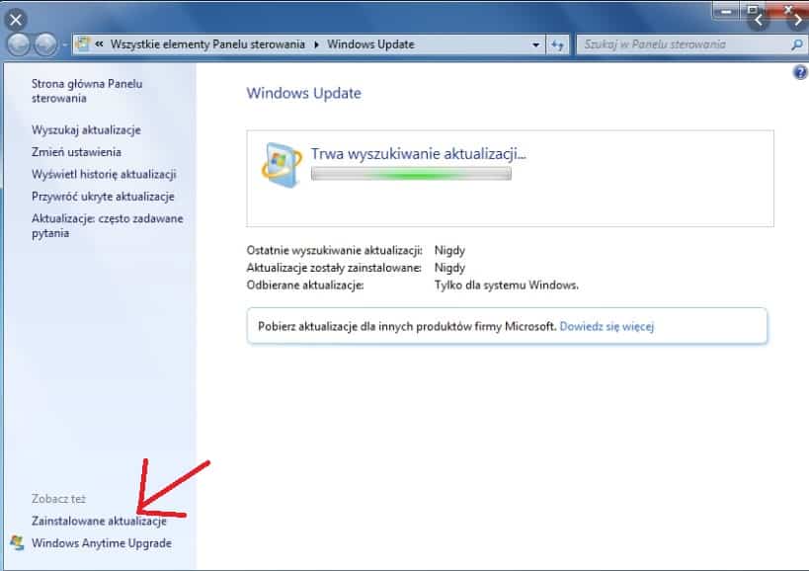Click 'Tylko dla systemu Windows.' value
The width and height of the screenshot is (809, 571).
pos(506,285)
